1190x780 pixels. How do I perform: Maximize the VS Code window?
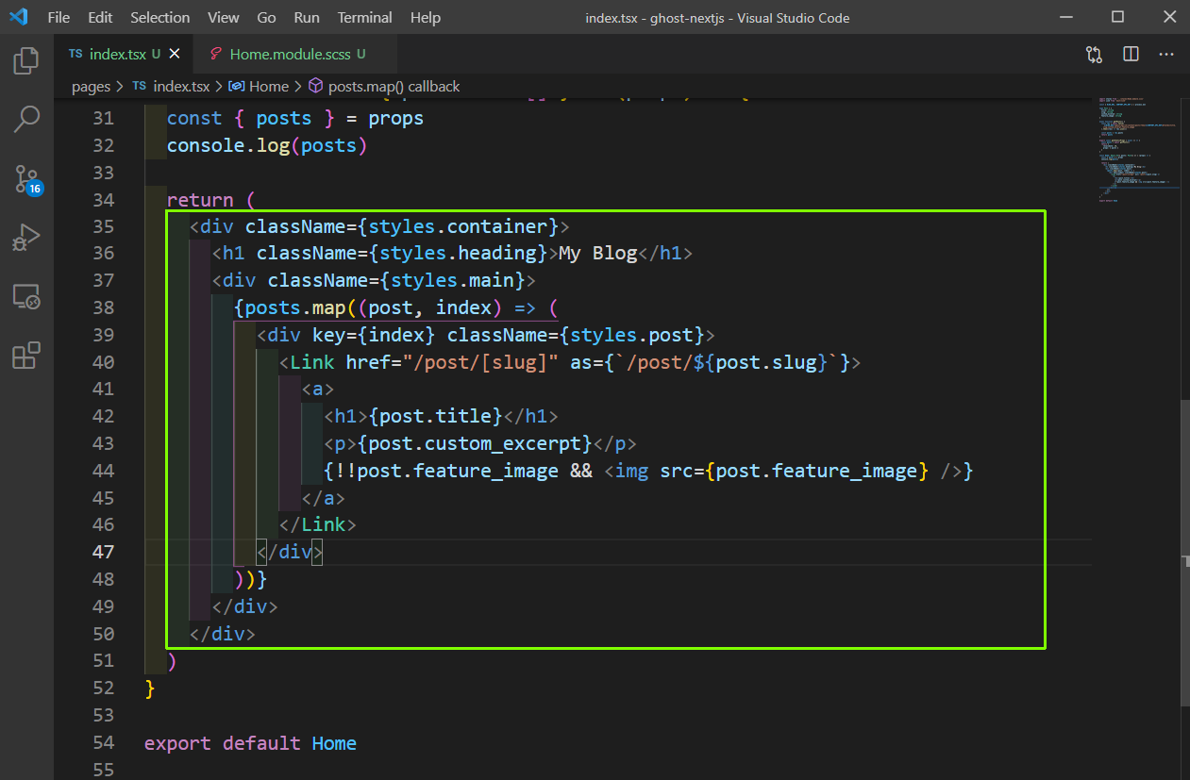click(1117, 17)
